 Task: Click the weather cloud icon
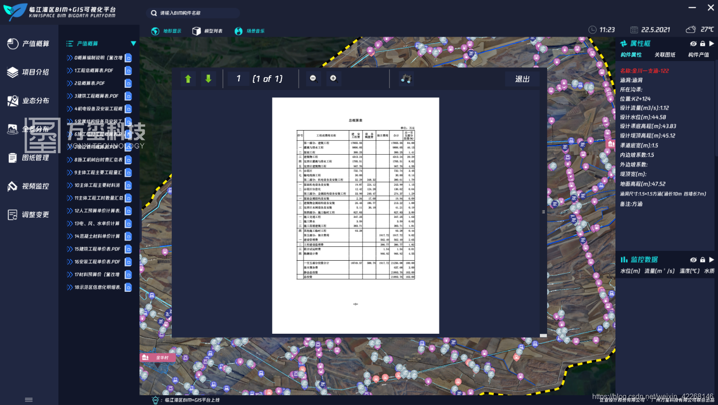(691, 29)
